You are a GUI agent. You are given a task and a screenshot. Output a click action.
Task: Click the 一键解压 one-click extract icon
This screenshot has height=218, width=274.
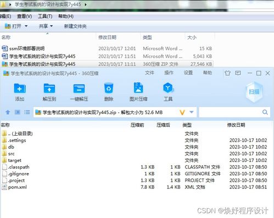tap(79, 88)
